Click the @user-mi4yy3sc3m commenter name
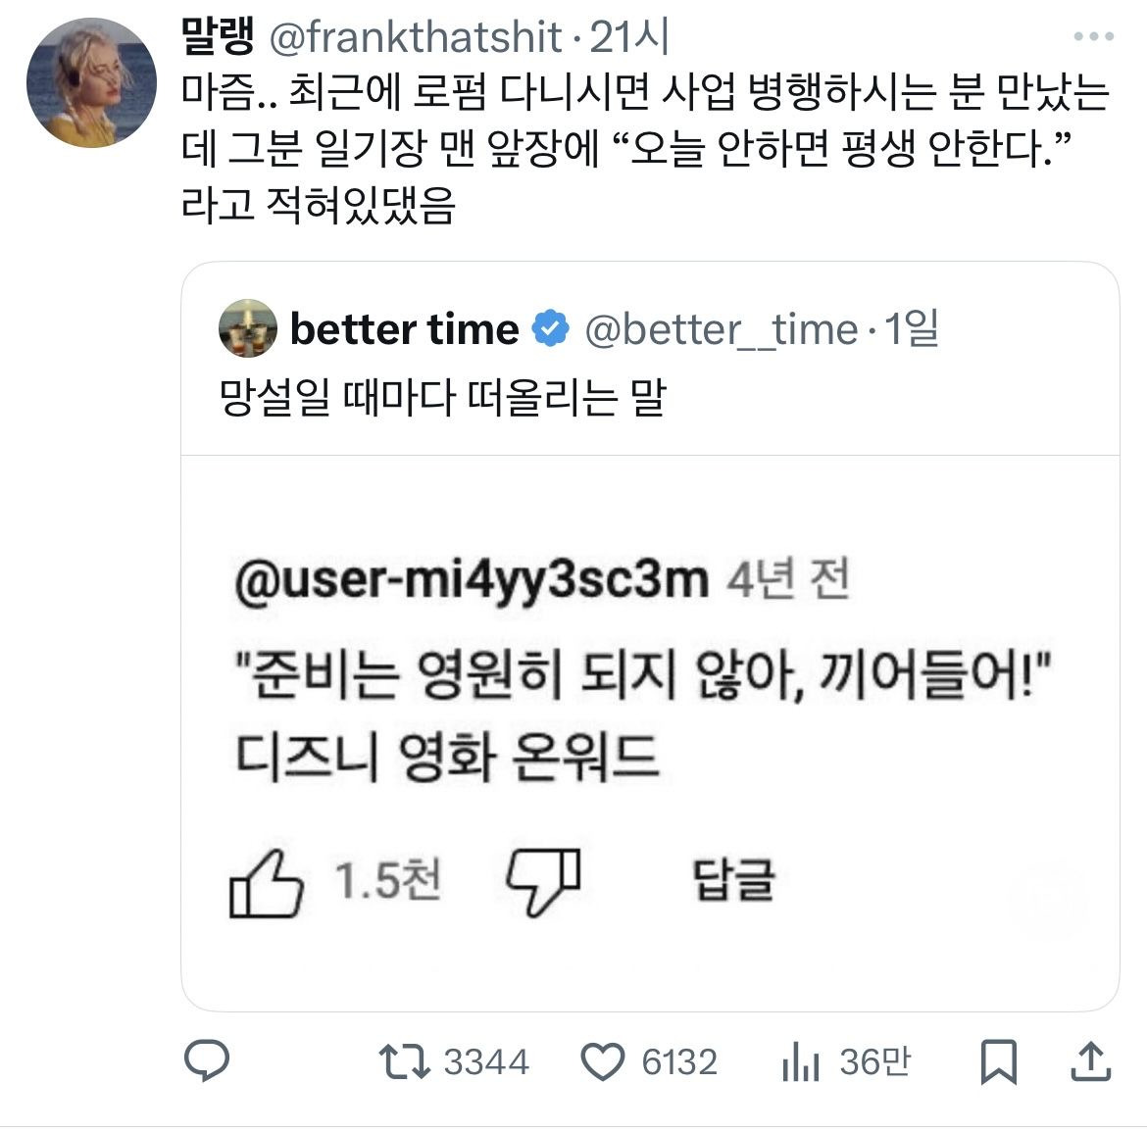 point(471,579)
